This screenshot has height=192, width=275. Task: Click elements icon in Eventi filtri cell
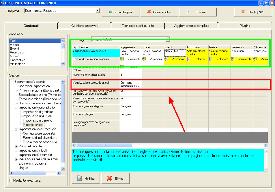point(166,59)
